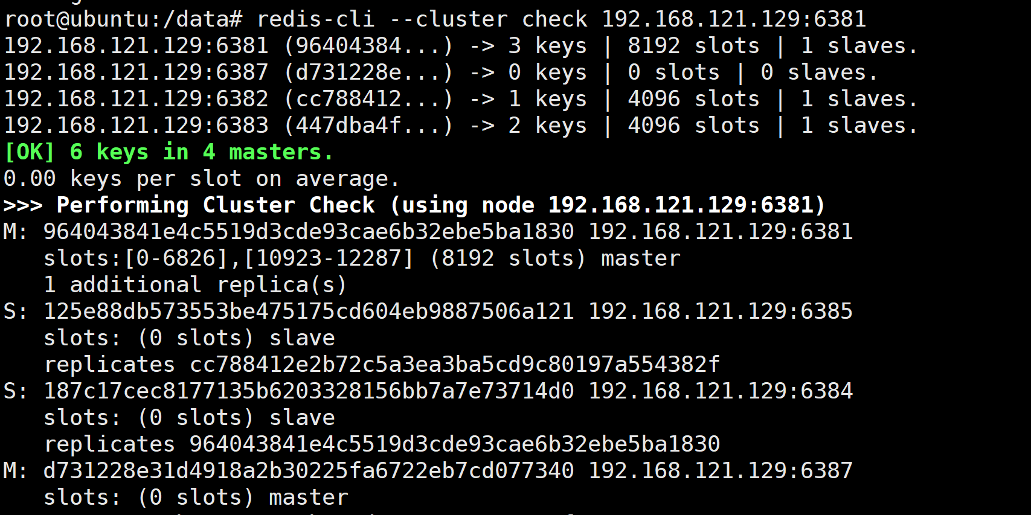Click '8192 slots' in the first summary row

pos(693,46)
